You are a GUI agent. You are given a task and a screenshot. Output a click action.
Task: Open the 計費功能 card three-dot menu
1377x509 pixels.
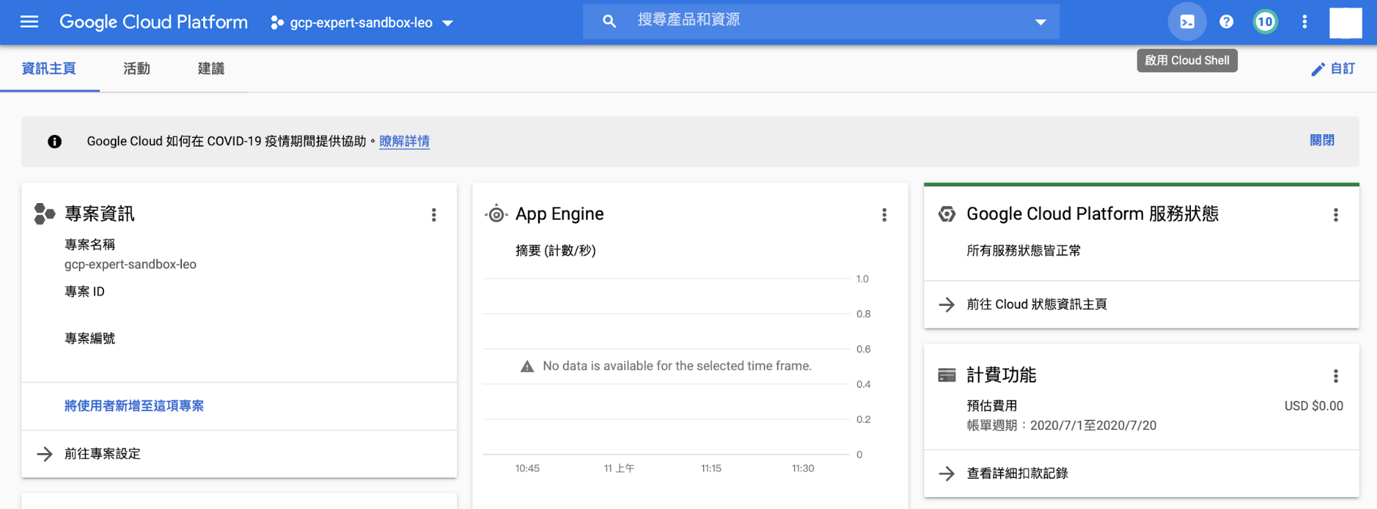(1336, 376)
